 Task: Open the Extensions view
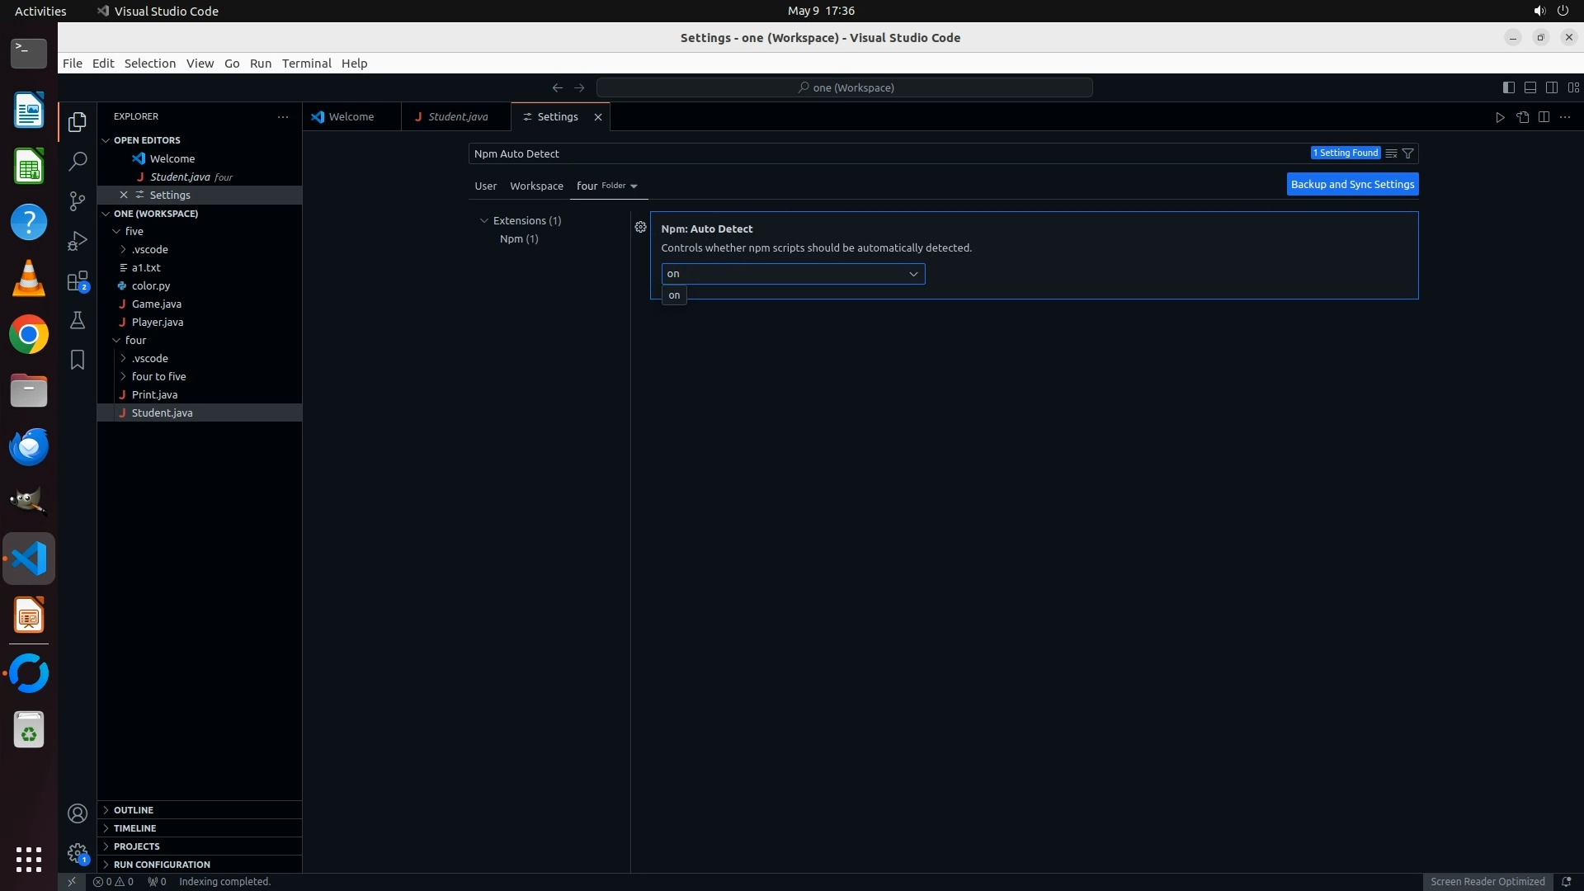tap(78, 281)
